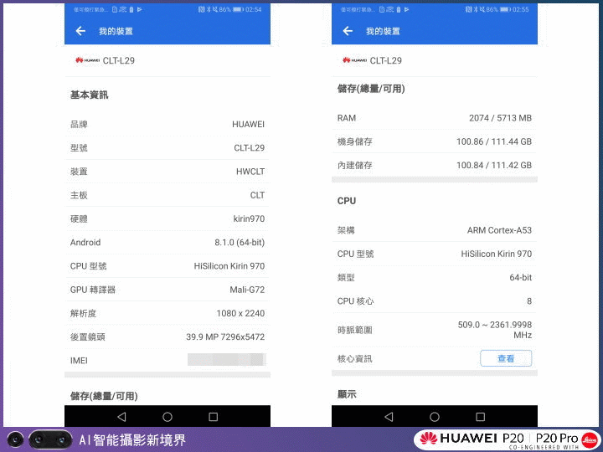Click the 核心資訊 label
Viewport: 603px width, 452px height.
coord(354,359)
